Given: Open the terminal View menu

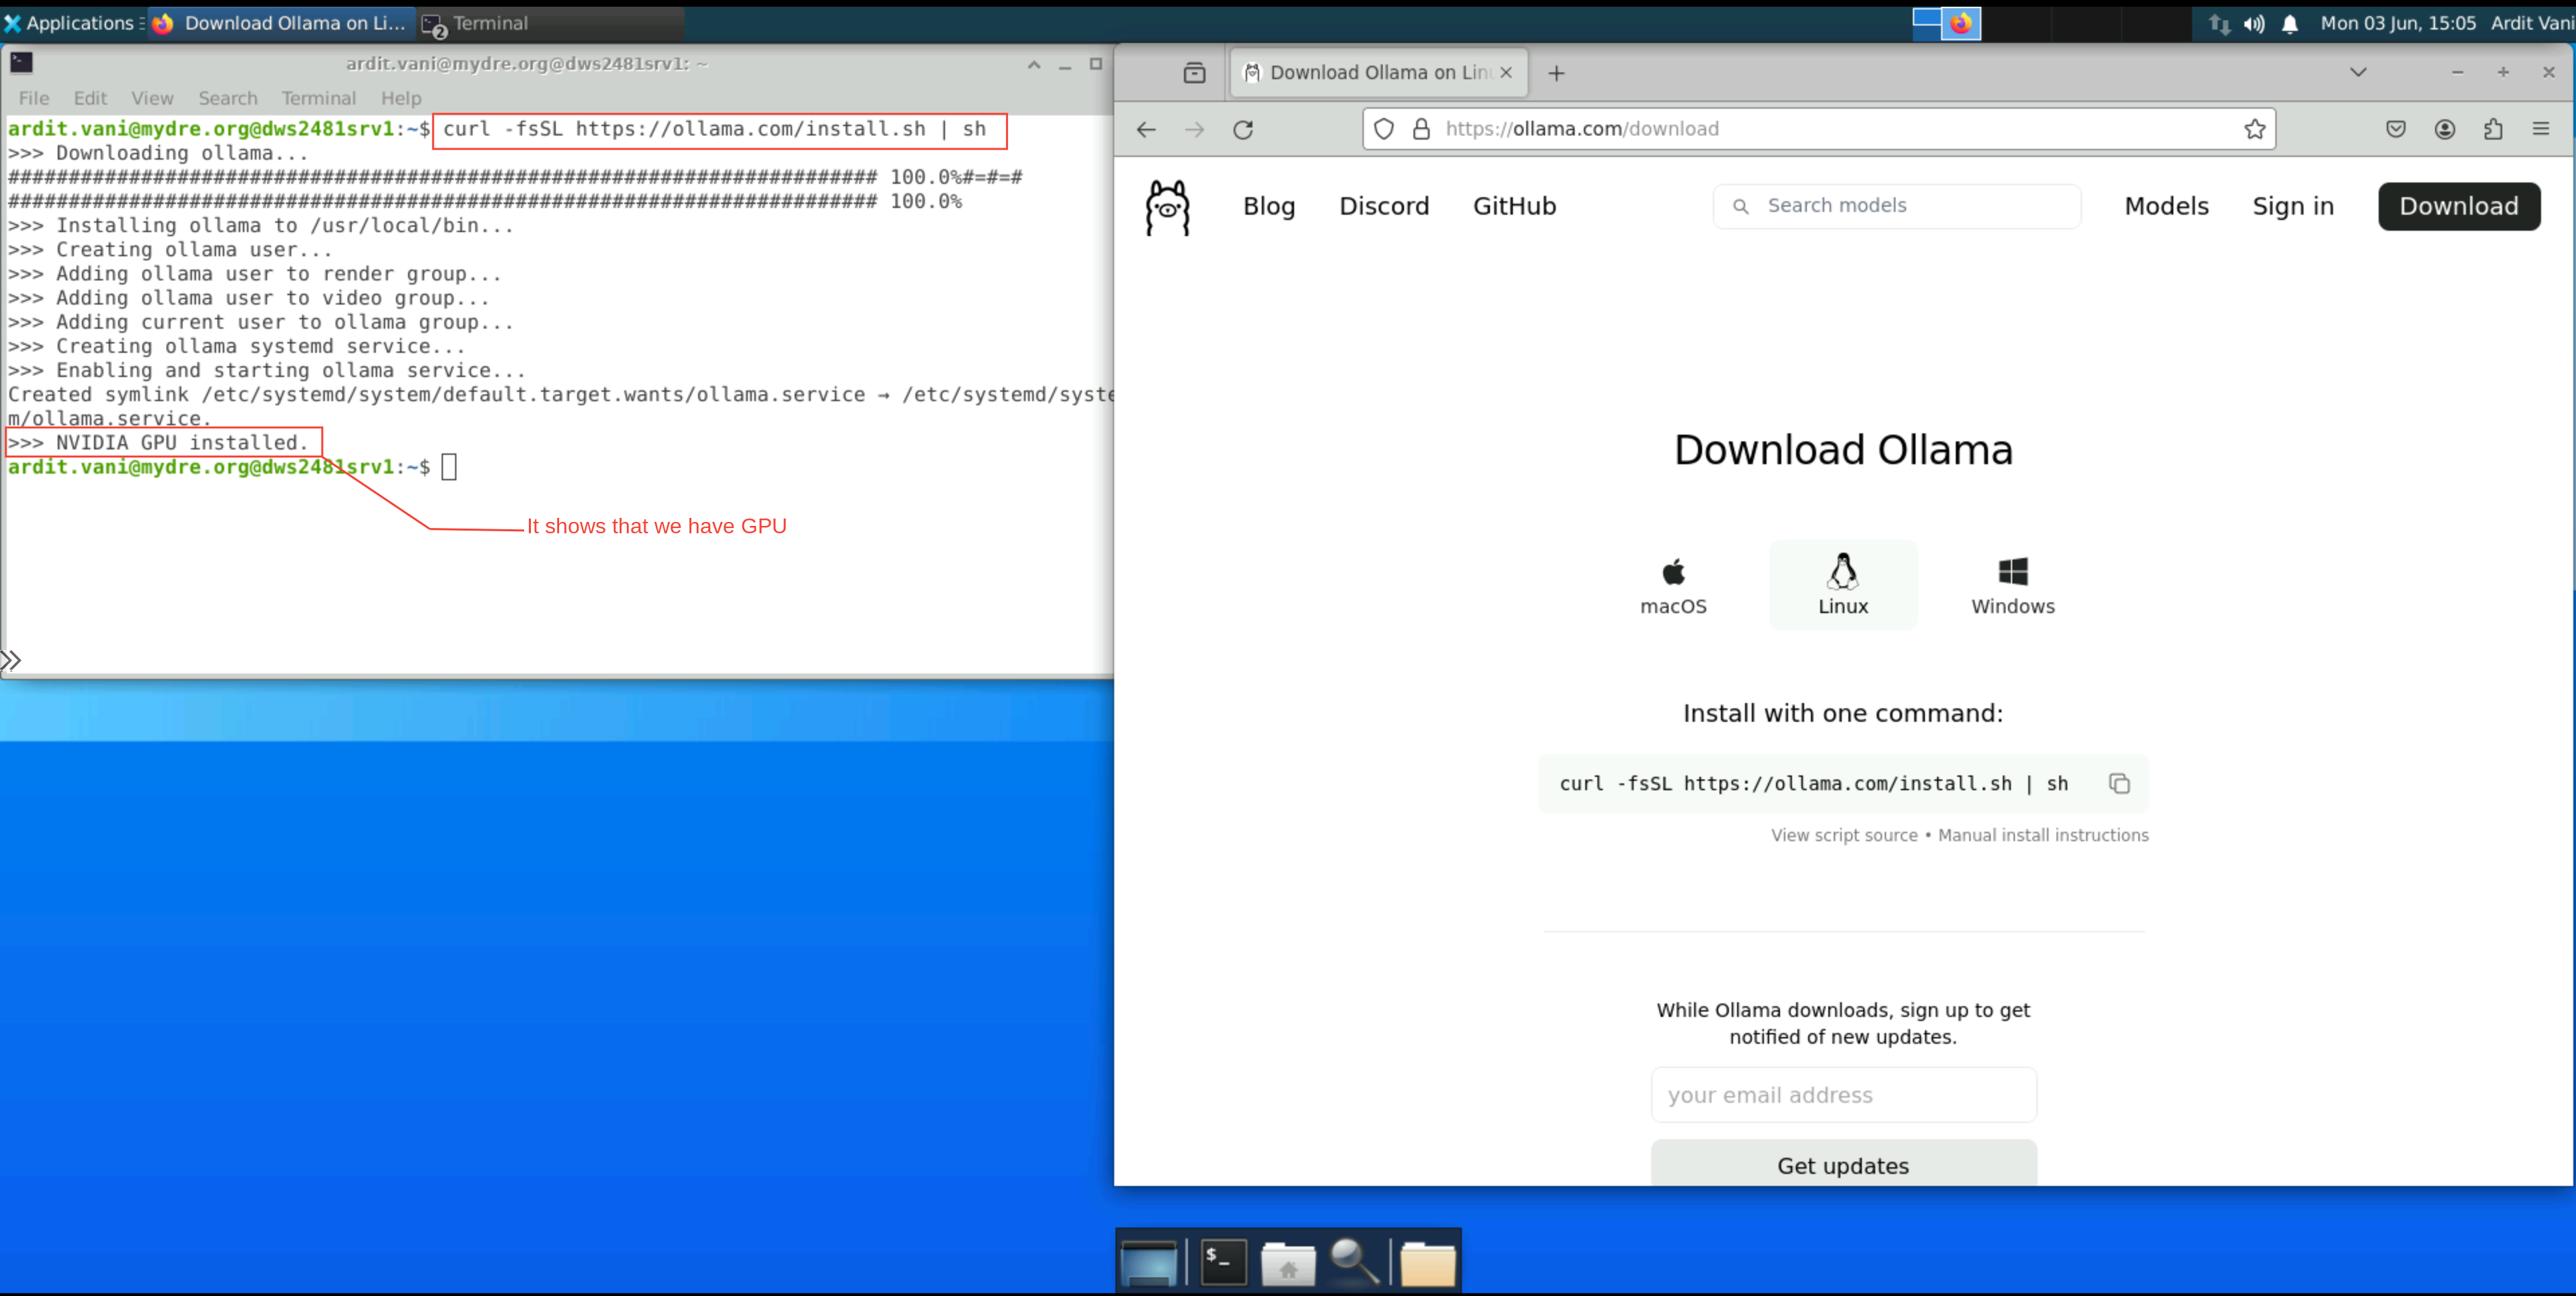Looking at the screenshot, I should pos(152,98).
